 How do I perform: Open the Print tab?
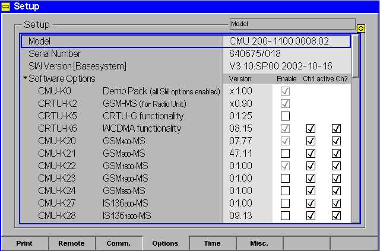24,243
